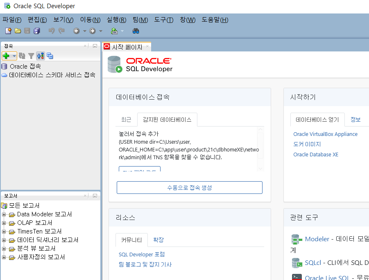
Task: Expand 데이터 딕셔너리 보고서 node
Action: coord(4,240)
